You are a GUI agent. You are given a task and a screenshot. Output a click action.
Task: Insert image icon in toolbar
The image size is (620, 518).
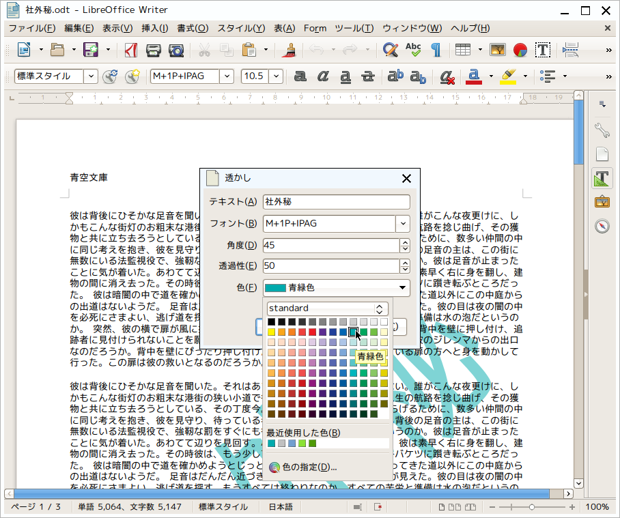click(x=498, y=51)
